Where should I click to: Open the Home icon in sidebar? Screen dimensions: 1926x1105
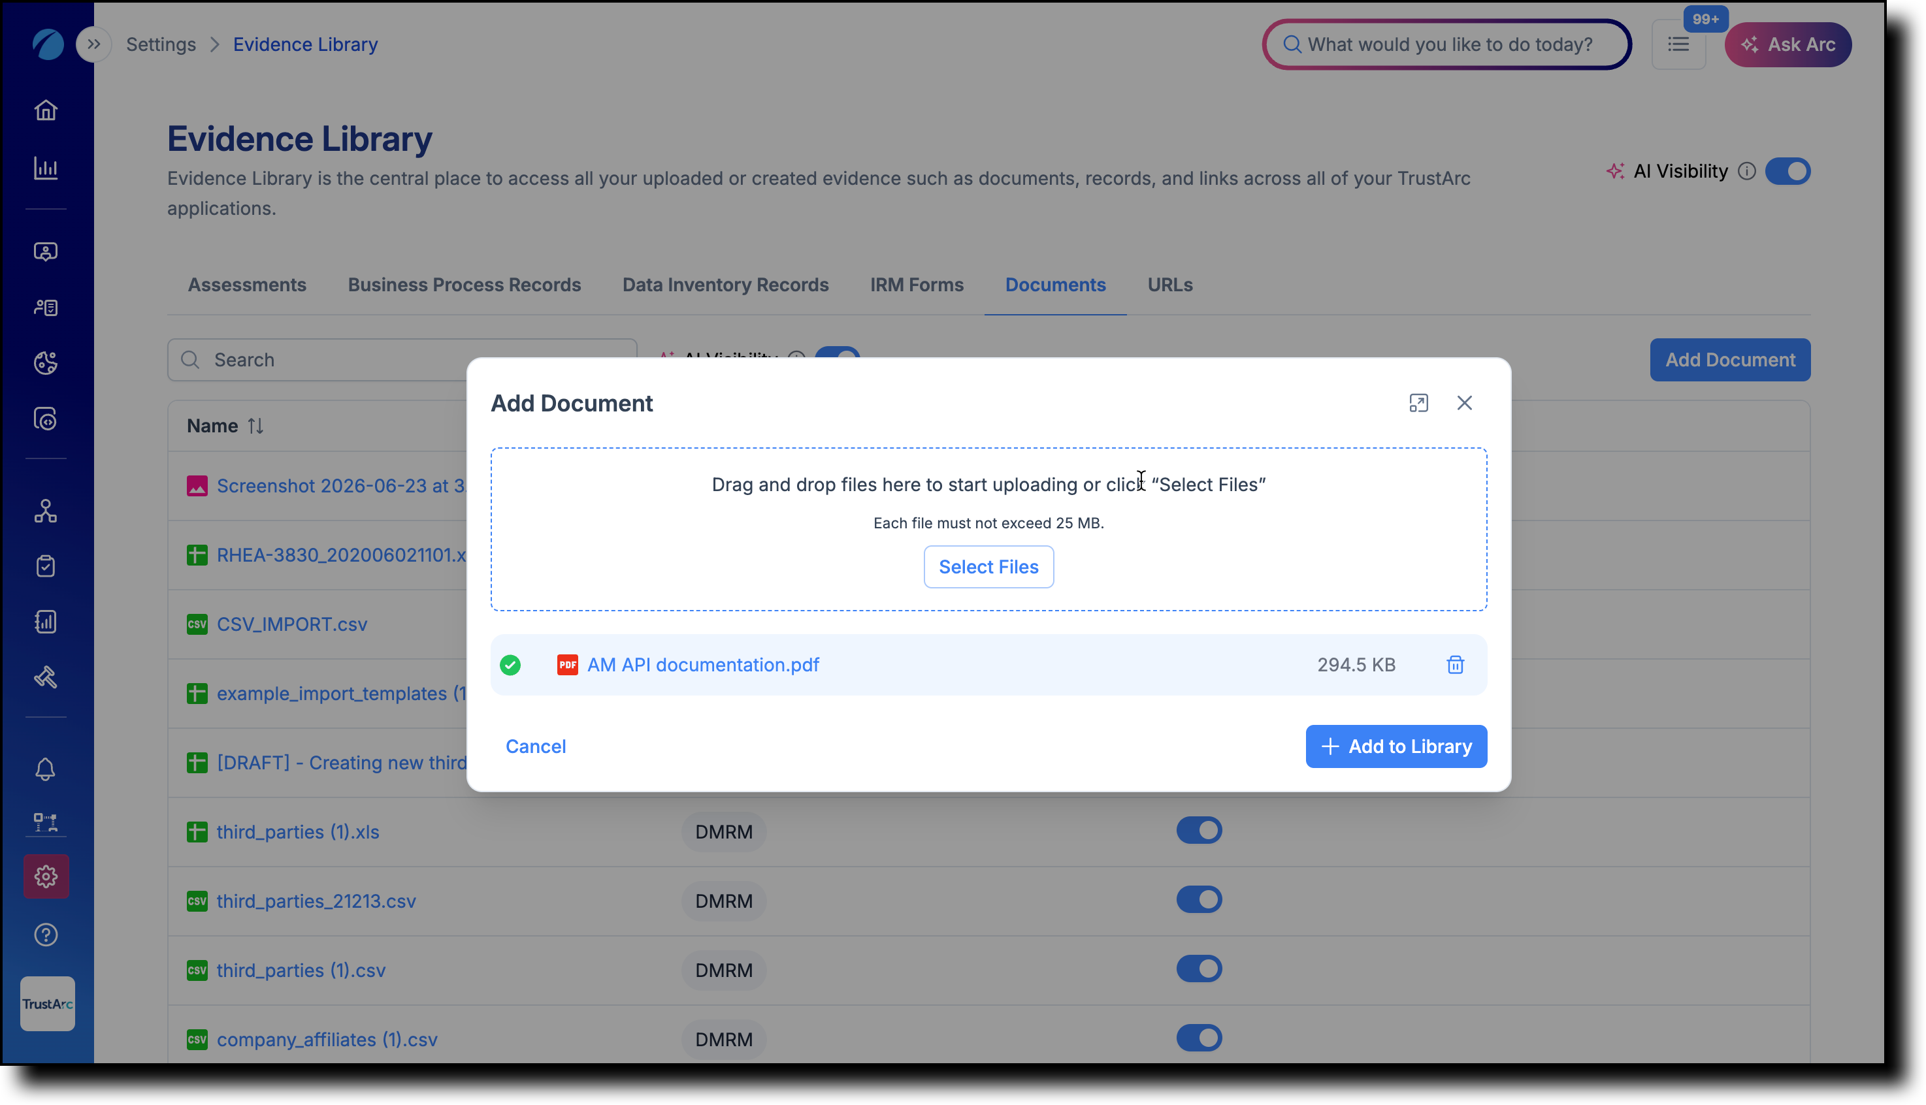coord(46,111)
